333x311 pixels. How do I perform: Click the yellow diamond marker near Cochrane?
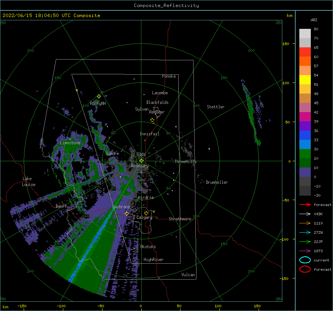click(127, 213)
